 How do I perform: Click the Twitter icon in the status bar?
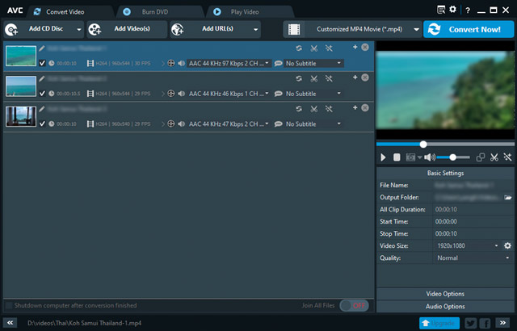coord(470,323)
